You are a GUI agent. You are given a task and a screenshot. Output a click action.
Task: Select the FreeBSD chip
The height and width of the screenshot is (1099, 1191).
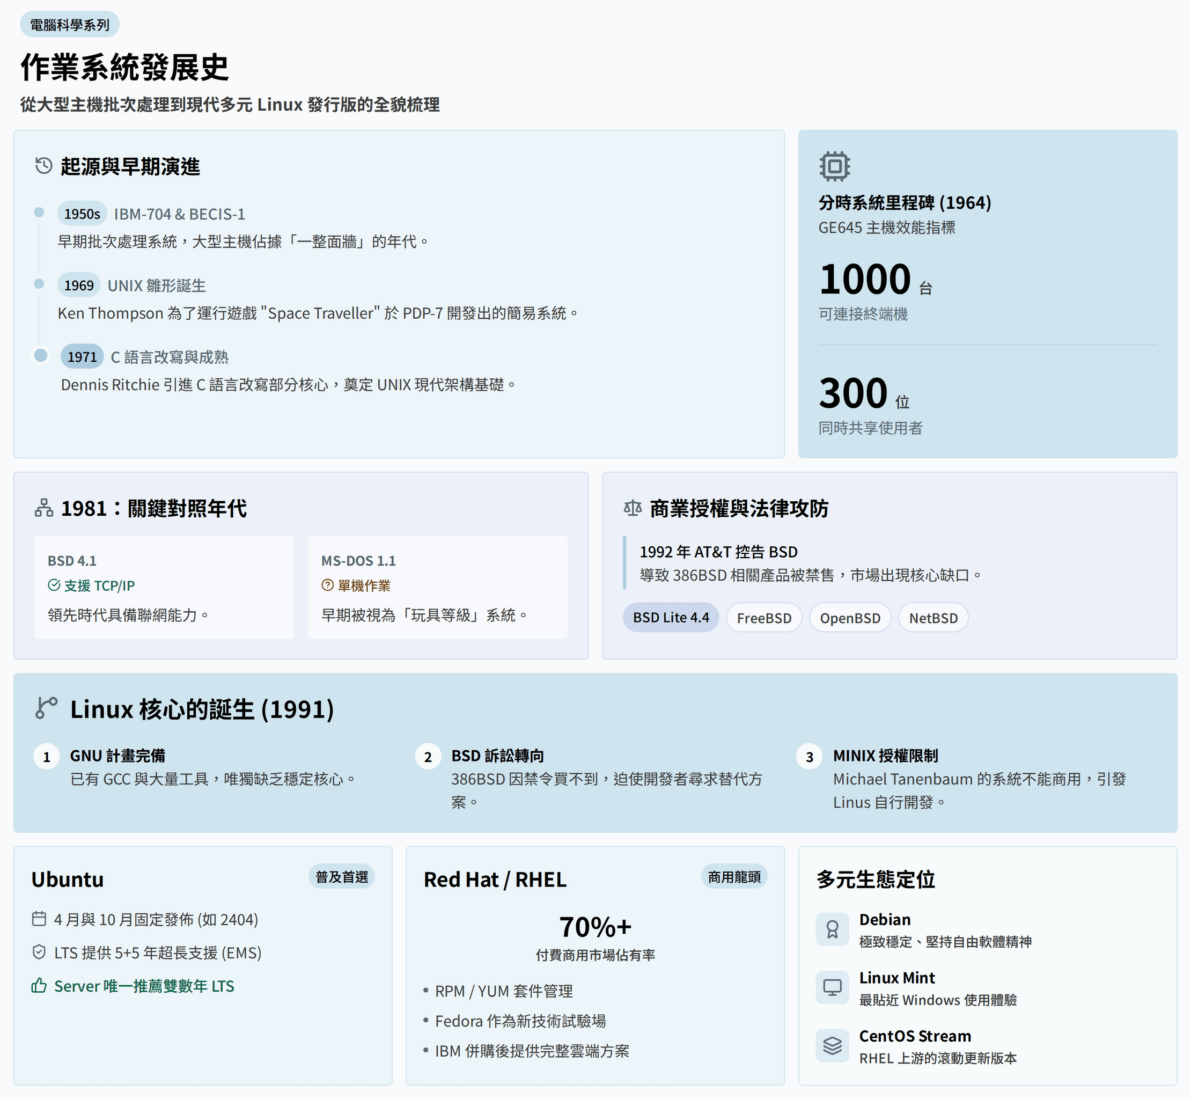point(763,618)
